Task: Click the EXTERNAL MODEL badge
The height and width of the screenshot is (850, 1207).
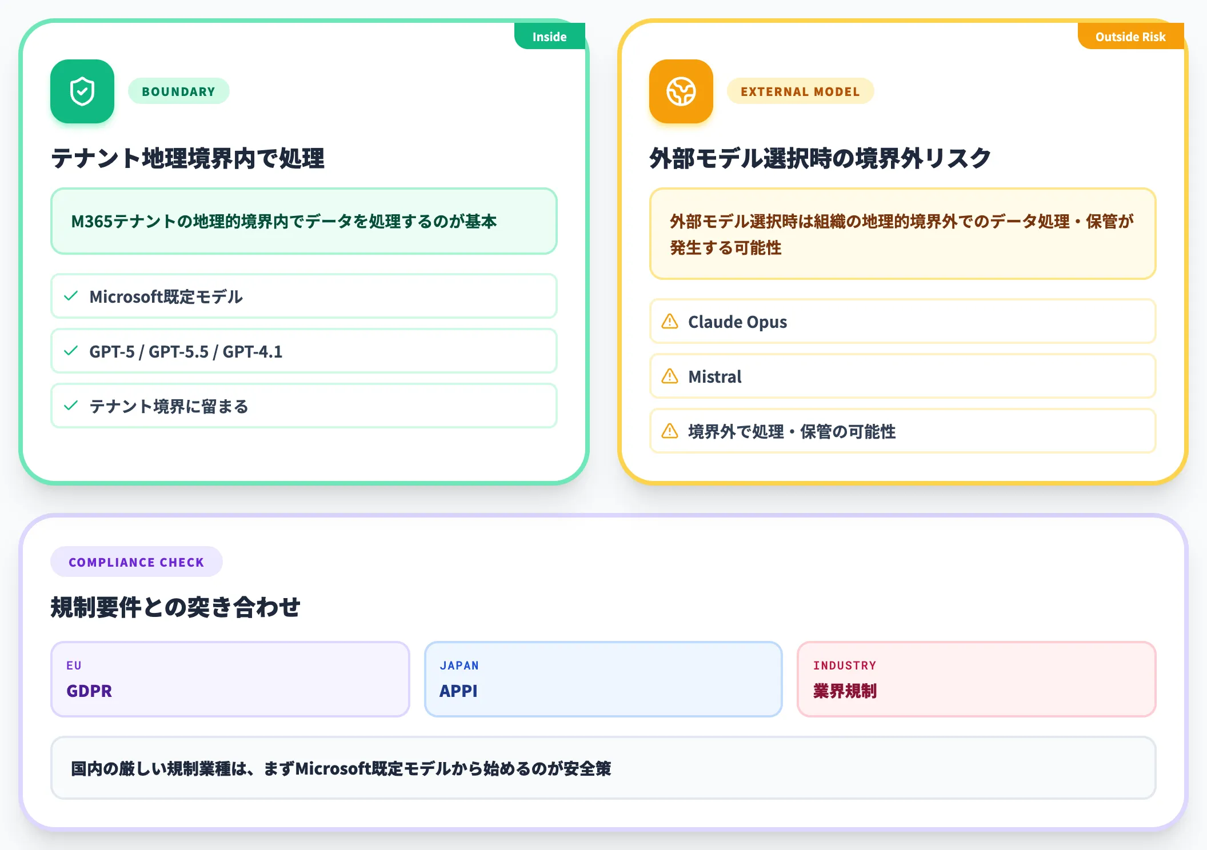Action: tap(800, 91)
